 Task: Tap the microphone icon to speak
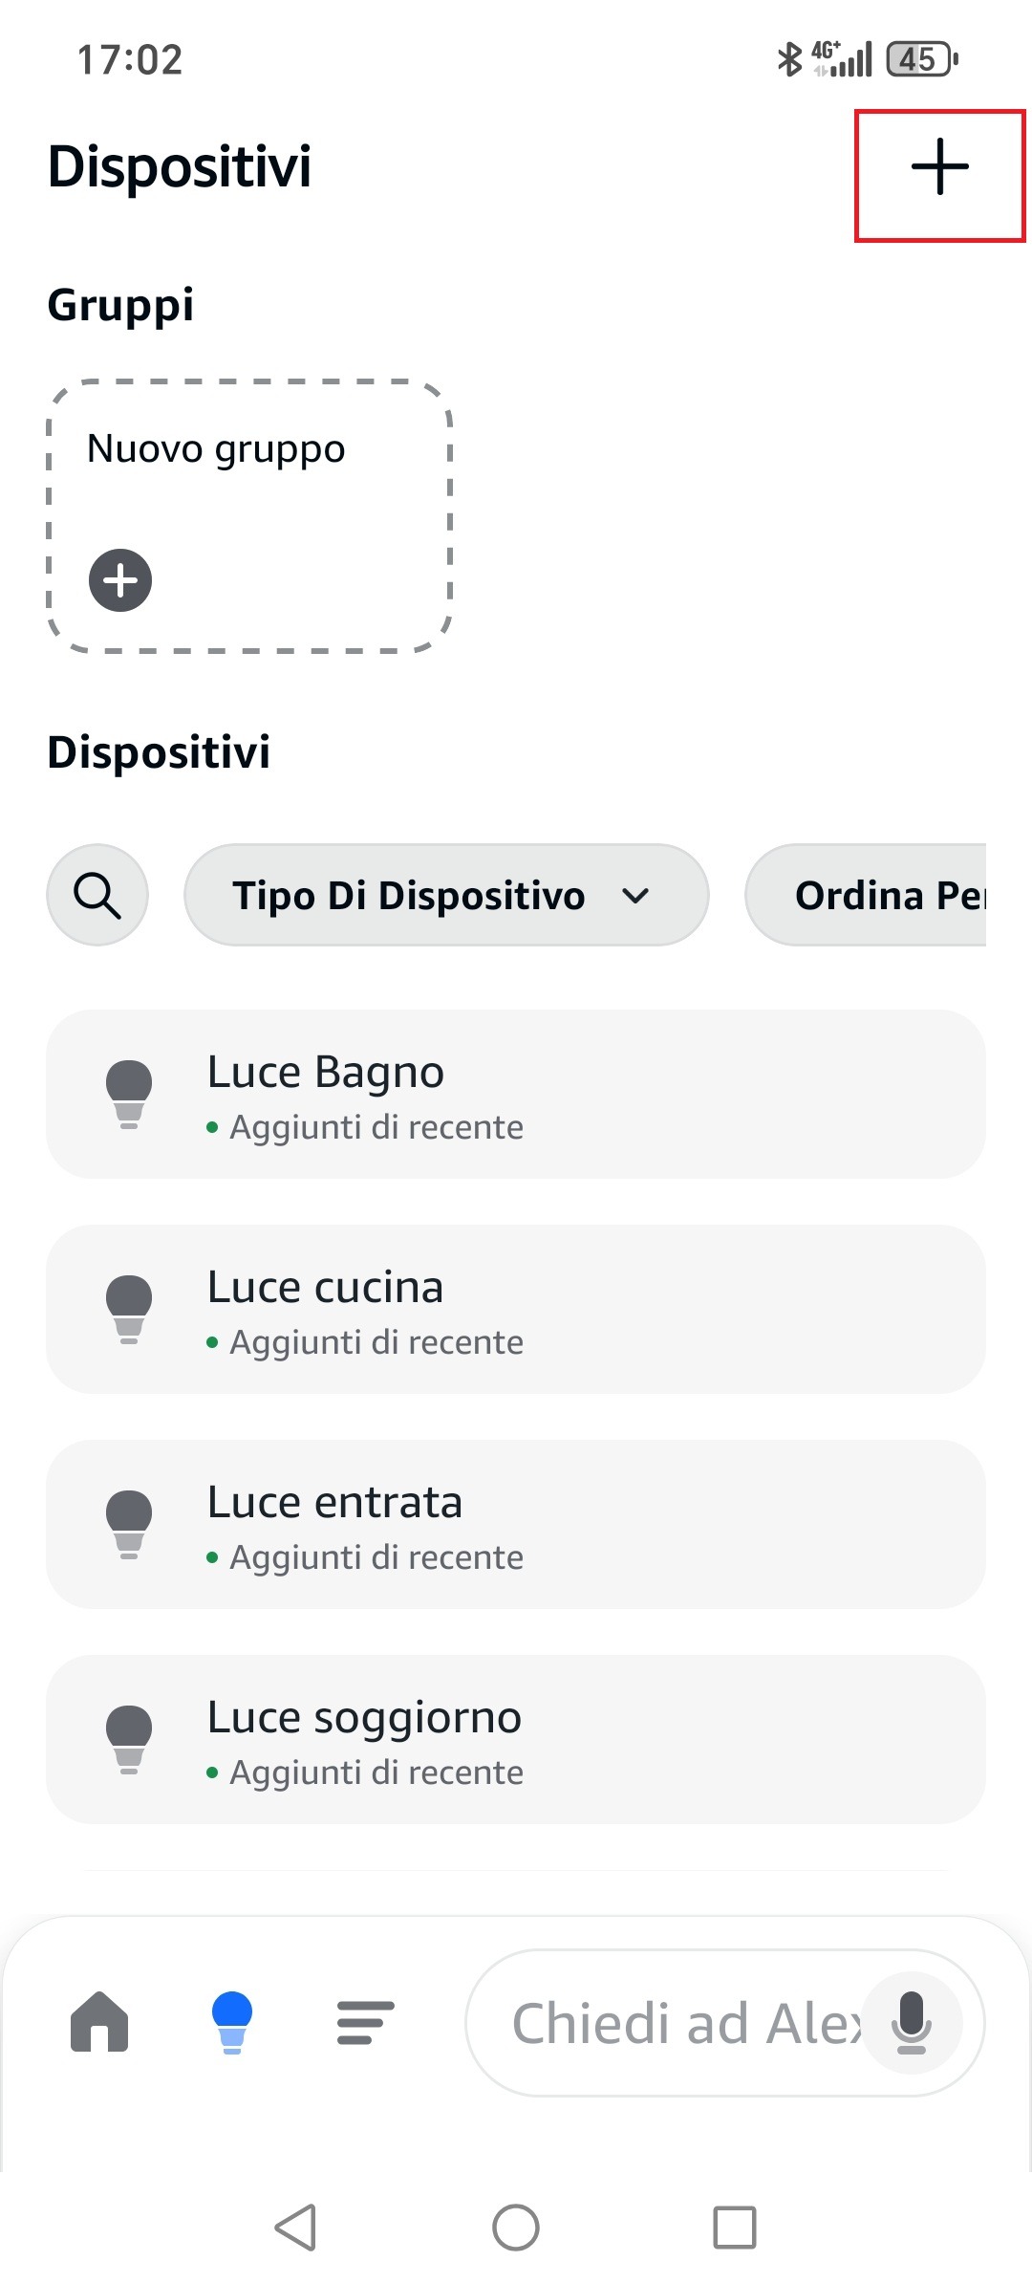click(912, 2022)
